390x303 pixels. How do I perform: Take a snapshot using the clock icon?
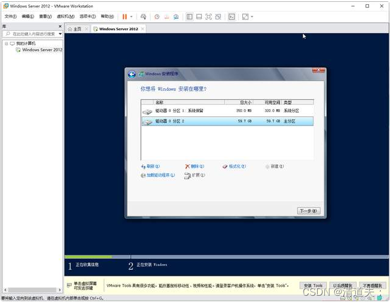click(x=157, y=16)
